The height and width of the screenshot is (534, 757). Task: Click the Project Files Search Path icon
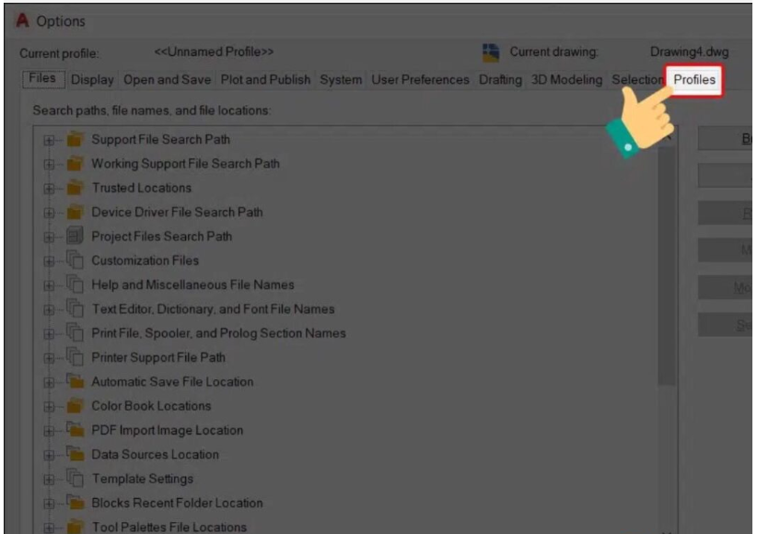[x=75, y=237]
